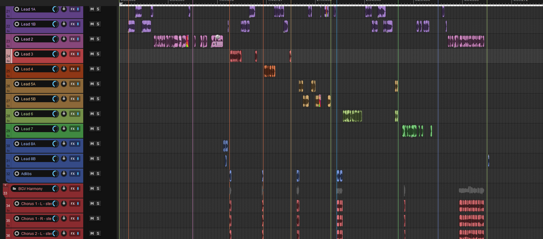Select the red audio clip on Lead 3 lane
The image size is (543, 239).
pos(236,56)
